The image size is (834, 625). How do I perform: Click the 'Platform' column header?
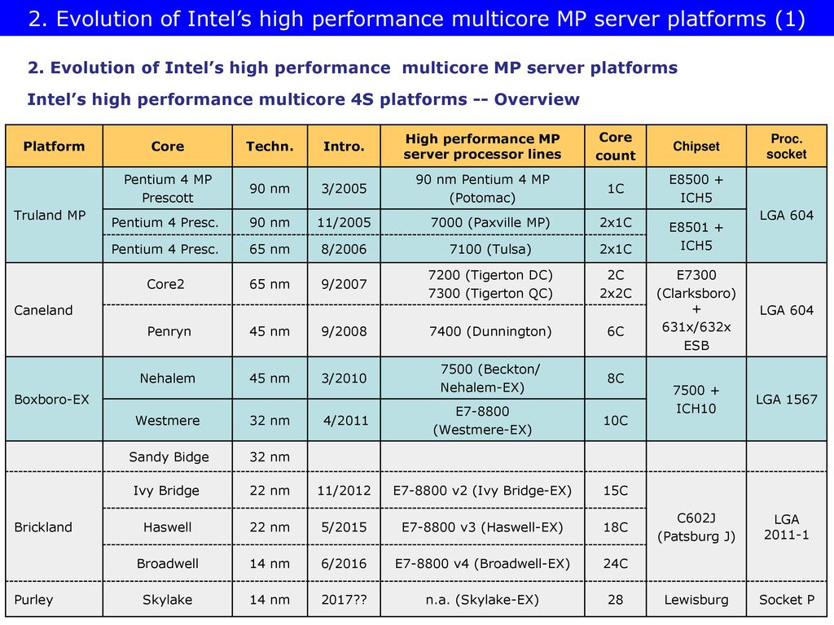coord(55,146)
